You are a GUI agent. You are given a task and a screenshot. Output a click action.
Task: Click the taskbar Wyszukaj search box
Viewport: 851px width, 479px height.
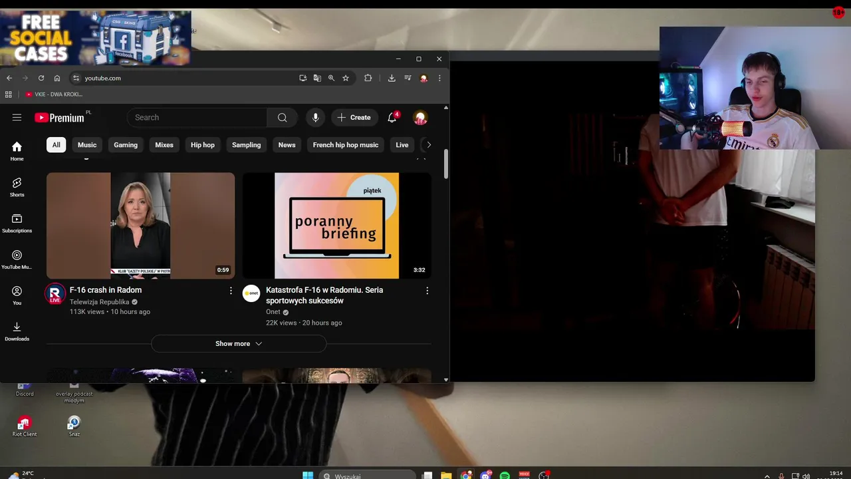367,476
